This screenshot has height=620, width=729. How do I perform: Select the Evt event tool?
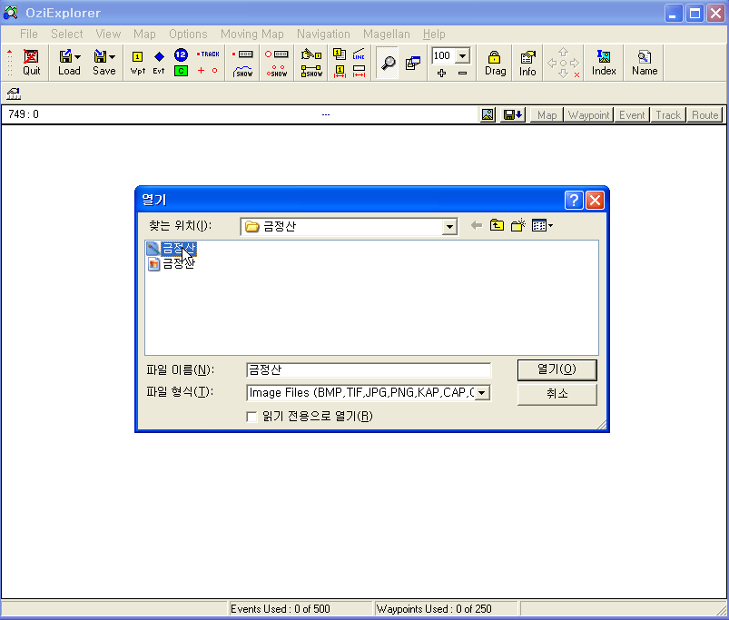tap(159, 63)
